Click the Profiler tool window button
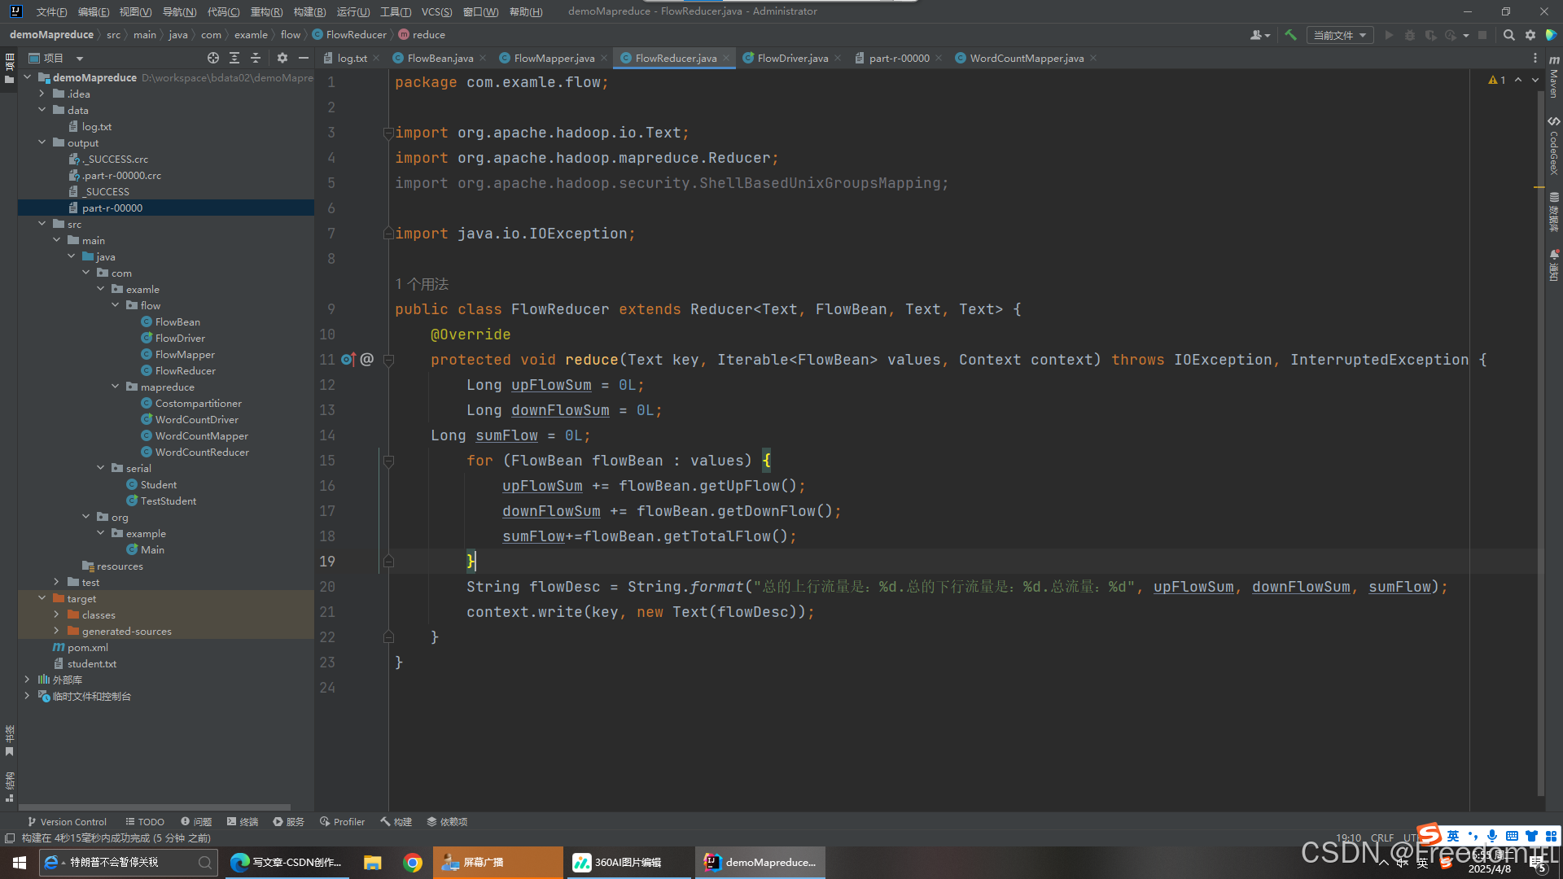Image resolution: width=1563 pixels, height=879 pixels. click(x=342, y=822)
